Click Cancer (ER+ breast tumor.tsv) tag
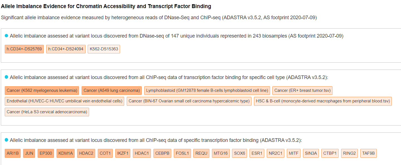 (x=302, y=90)
